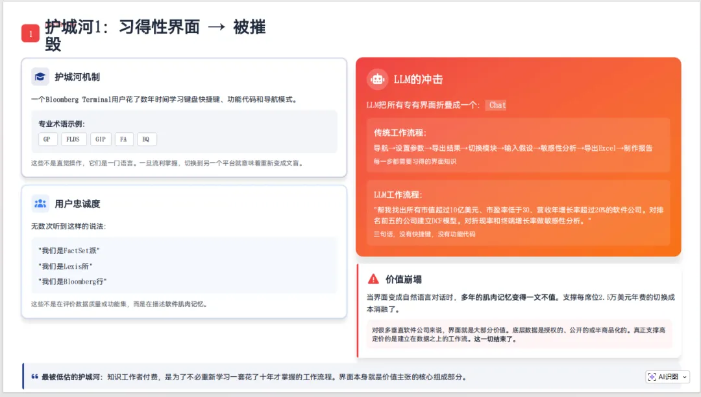Click the robot icon beside LLM的冲击
Viewport: 701px width, 397px height.
[x=377, y=80]
